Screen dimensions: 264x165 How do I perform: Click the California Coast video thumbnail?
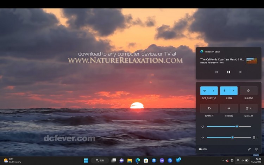click(252, 61)
